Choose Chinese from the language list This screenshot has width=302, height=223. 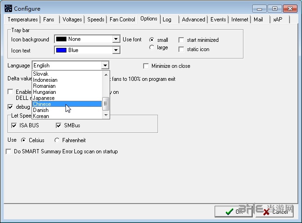click(x=67, y=104)
